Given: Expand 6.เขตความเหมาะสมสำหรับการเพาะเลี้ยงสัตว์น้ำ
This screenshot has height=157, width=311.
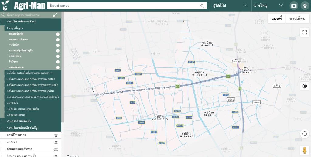Looking at the screenshot, I should click(x=33, y=97).
